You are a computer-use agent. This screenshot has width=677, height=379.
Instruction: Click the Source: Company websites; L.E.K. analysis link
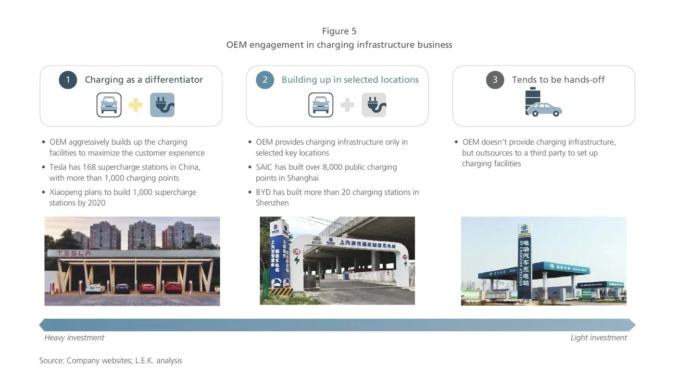pos(111,360)
